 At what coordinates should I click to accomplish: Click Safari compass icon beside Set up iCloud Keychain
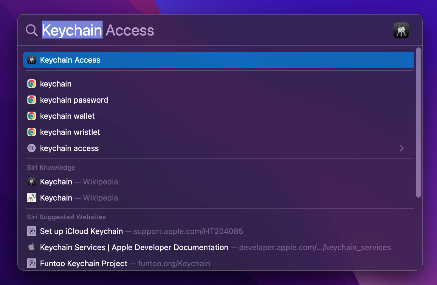[32, 231]
